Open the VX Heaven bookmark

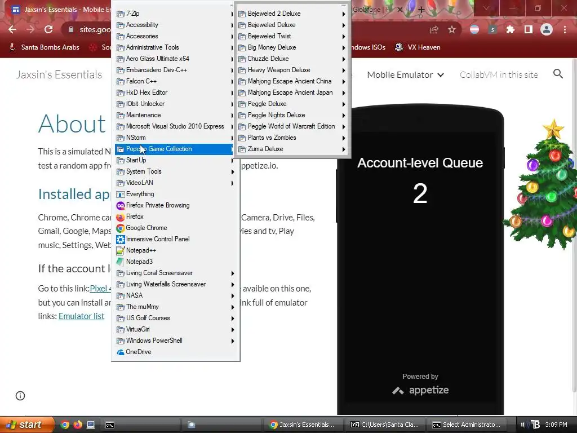pos(418,47)
